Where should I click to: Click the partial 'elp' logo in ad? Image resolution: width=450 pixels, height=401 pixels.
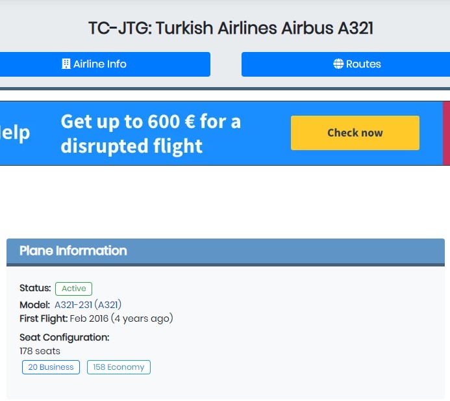(x=15, y=134)
